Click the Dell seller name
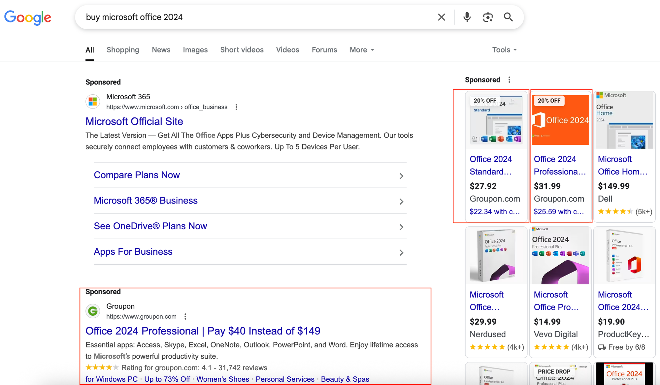660x385 pixels. [605, 199]
